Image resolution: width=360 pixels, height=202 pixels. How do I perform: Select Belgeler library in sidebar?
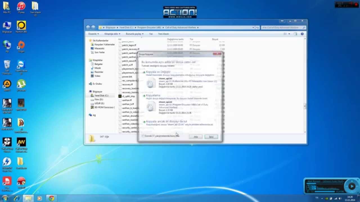point(98,64)
